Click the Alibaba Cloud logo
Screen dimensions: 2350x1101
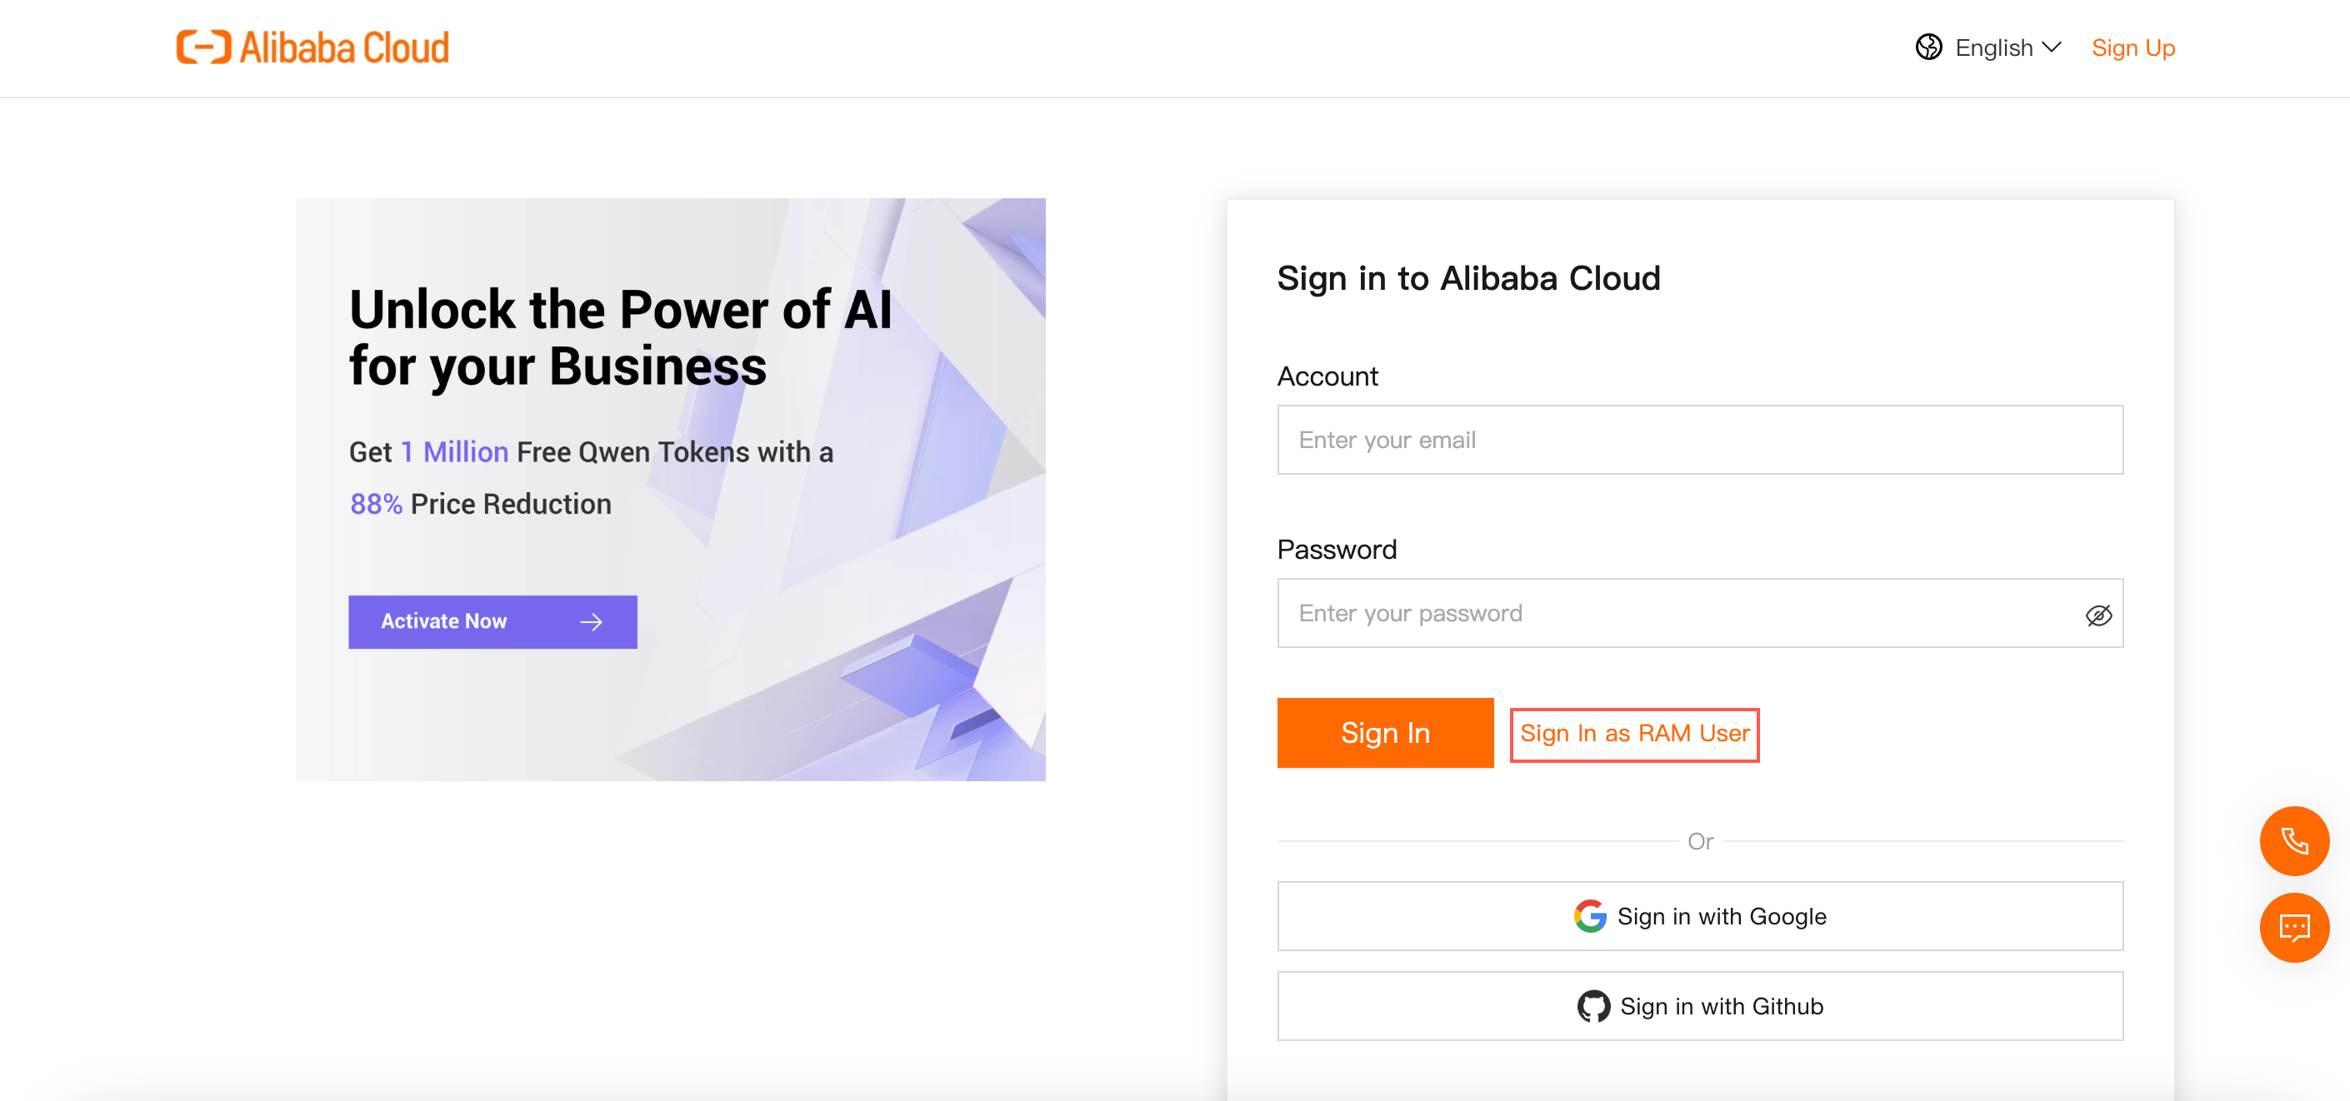[312, 47]
